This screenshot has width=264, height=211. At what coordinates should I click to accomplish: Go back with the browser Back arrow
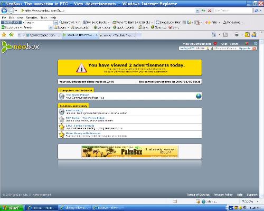pyautogui.click(x=4, y=11)
